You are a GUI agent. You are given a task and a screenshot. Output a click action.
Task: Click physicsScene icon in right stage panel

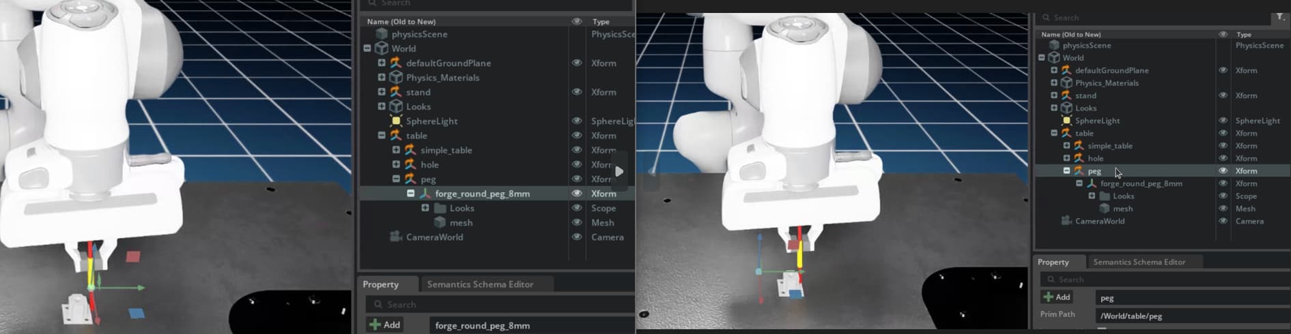click(x=1054, y=45)
